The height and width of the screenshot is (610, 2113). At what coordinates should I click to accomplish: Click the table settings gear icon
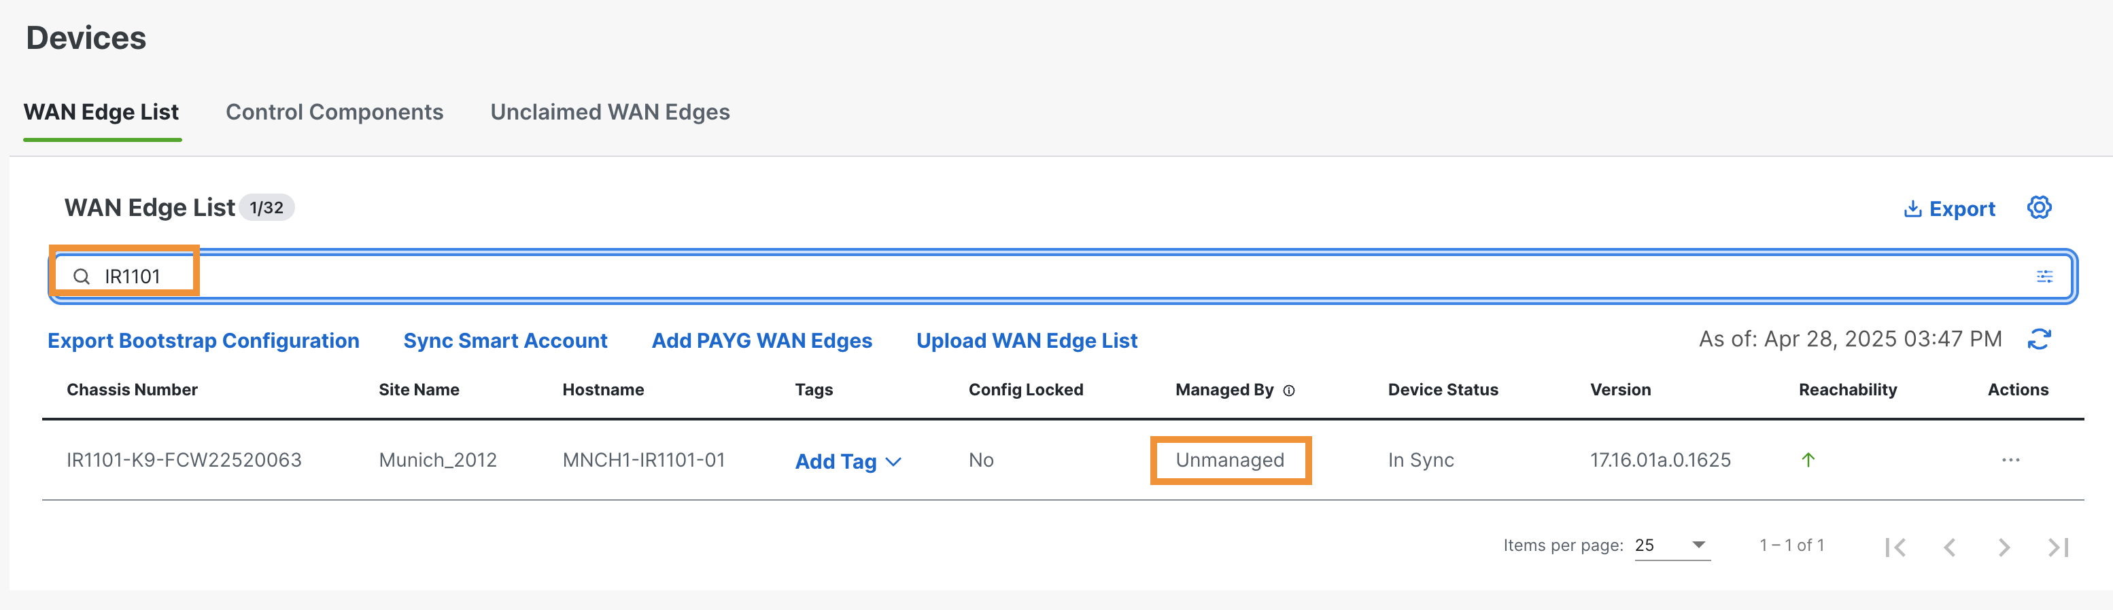2039,207
